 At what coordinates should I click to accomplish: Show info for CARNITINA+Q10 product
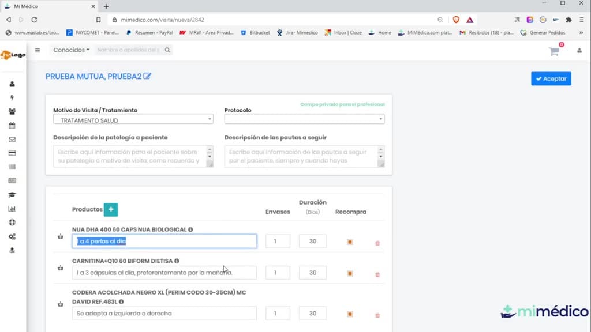point(177,261)
